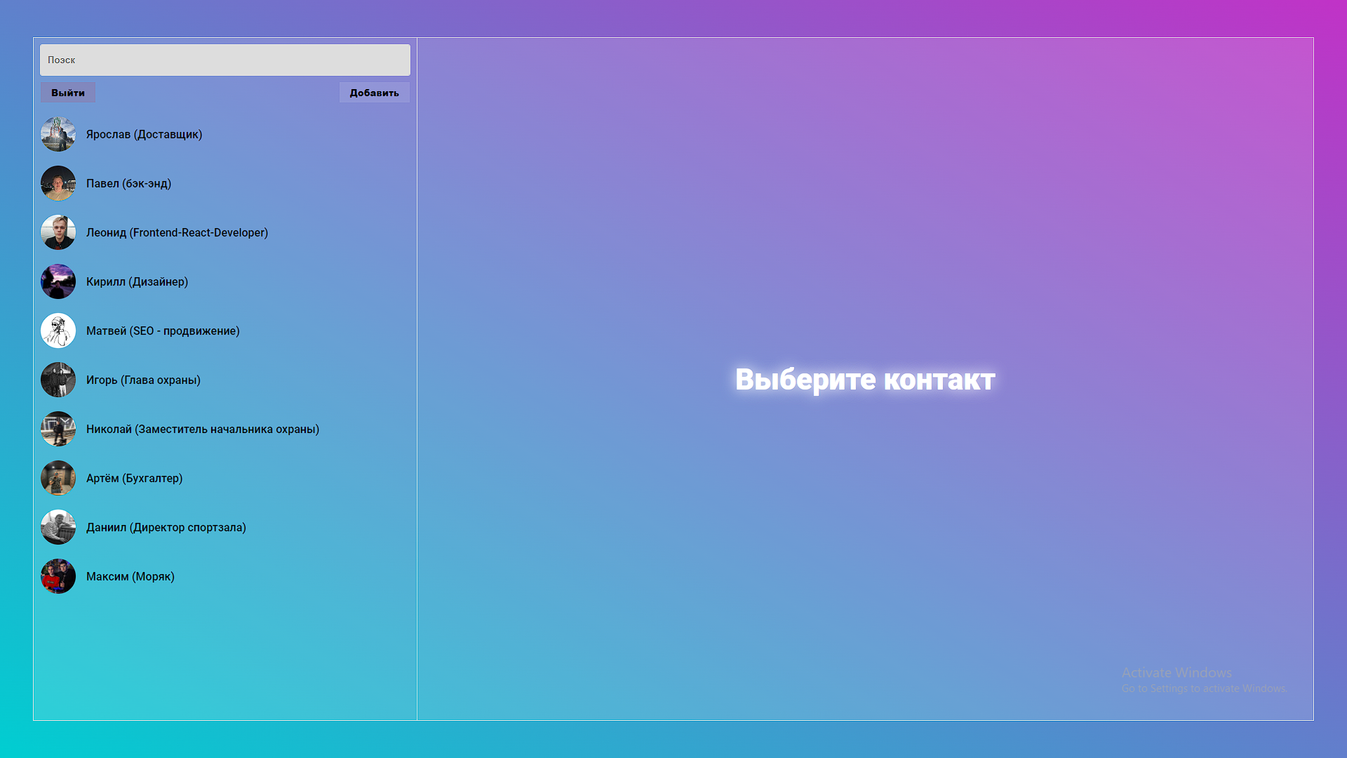Open chat with Матвей (SEO - продвижение)
The image size is (1347, 758).
[x=163, y=331]
